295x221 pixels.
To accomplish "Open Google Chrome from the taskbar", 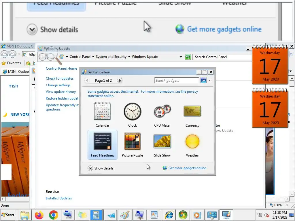I will point(54,215).
